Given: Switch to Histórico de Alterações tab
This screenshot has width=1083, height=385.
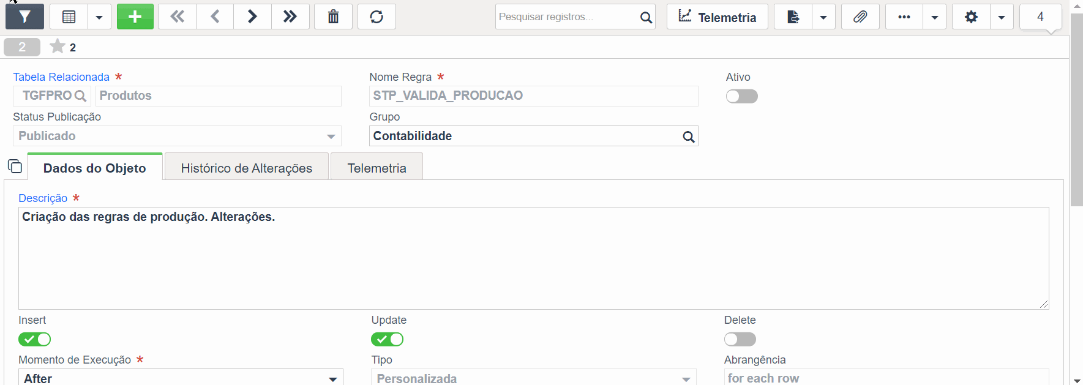Looking at the screenshot, I should pos(247,168).
